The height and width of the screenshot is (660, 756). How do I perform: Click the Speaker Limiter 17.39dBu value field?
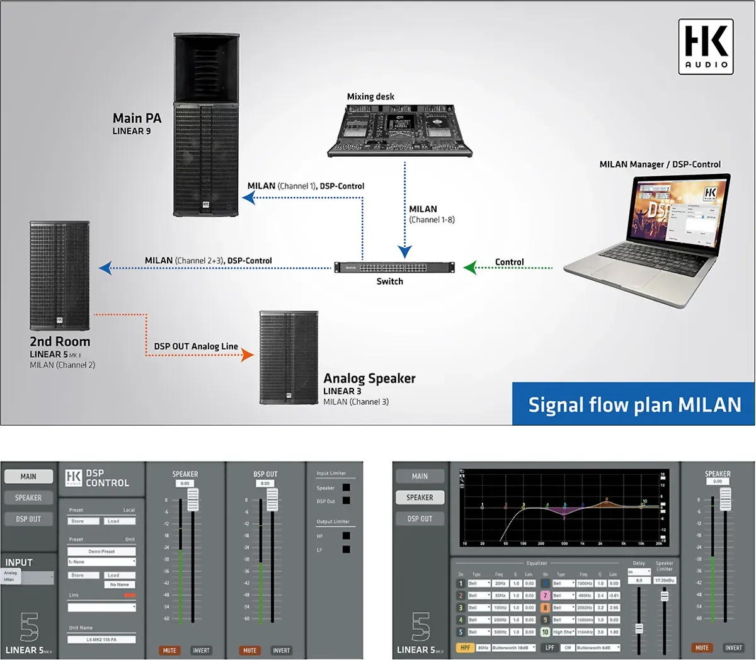[x=665, y=580]
